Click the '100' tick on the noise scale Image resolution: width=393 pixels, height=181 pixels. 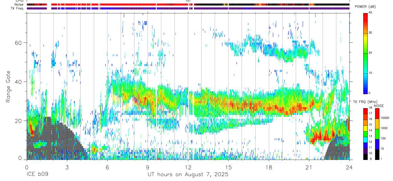click(x=383, y=139)
